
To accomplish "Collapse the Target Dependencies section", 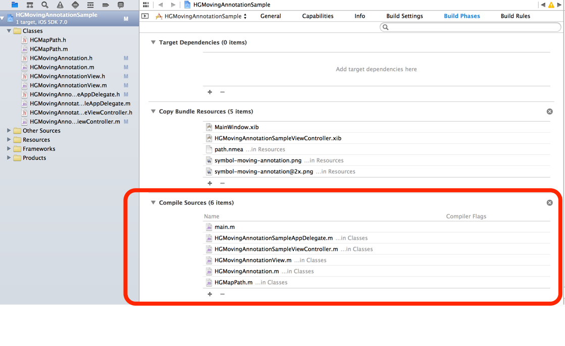I will 153,42.
